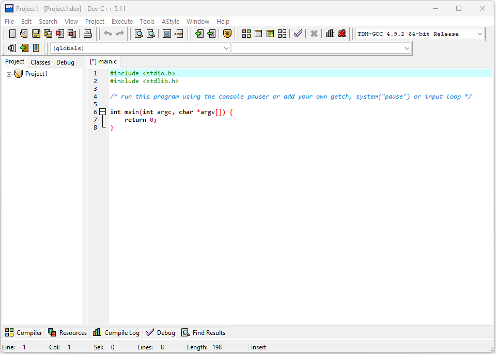
Task: Expand the Project1 tree node
Action: [x=9, y=75]
